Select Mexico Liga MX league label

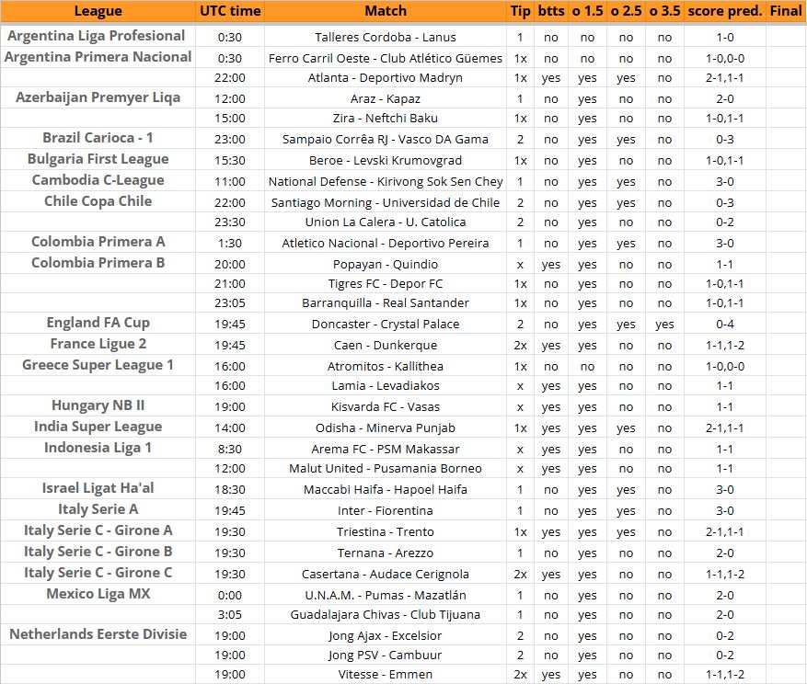(98, 594)
